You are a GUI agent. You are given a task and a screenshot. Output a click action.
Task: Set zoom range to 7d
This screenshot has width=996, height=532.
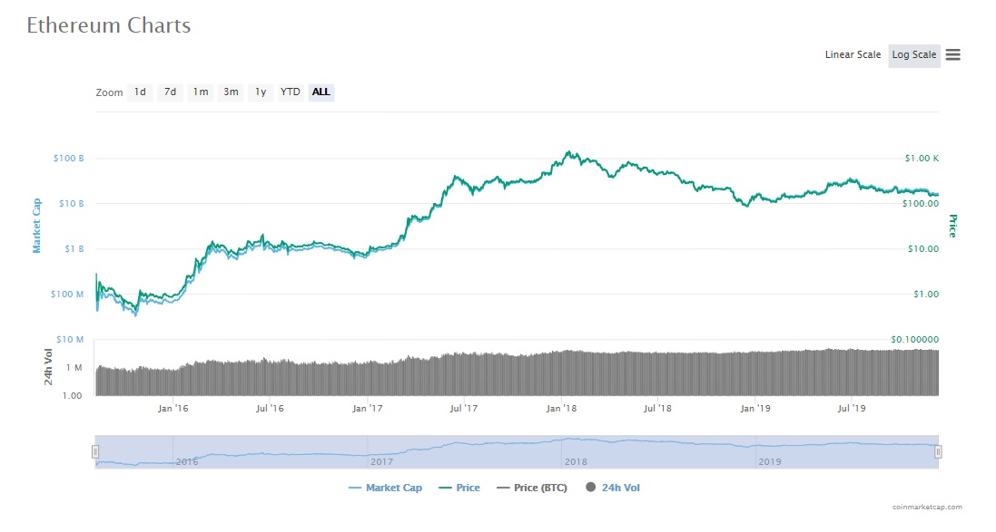point(170,92)
